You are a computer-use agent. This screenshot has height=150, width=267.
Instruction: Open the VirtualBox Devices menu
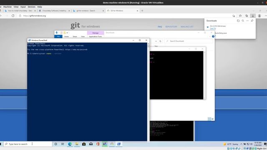point(32,7)
